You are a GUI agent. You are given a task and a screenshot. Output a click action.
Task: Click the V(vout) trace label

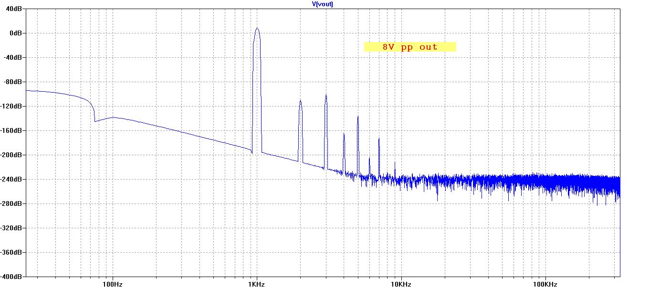[322, 3]
